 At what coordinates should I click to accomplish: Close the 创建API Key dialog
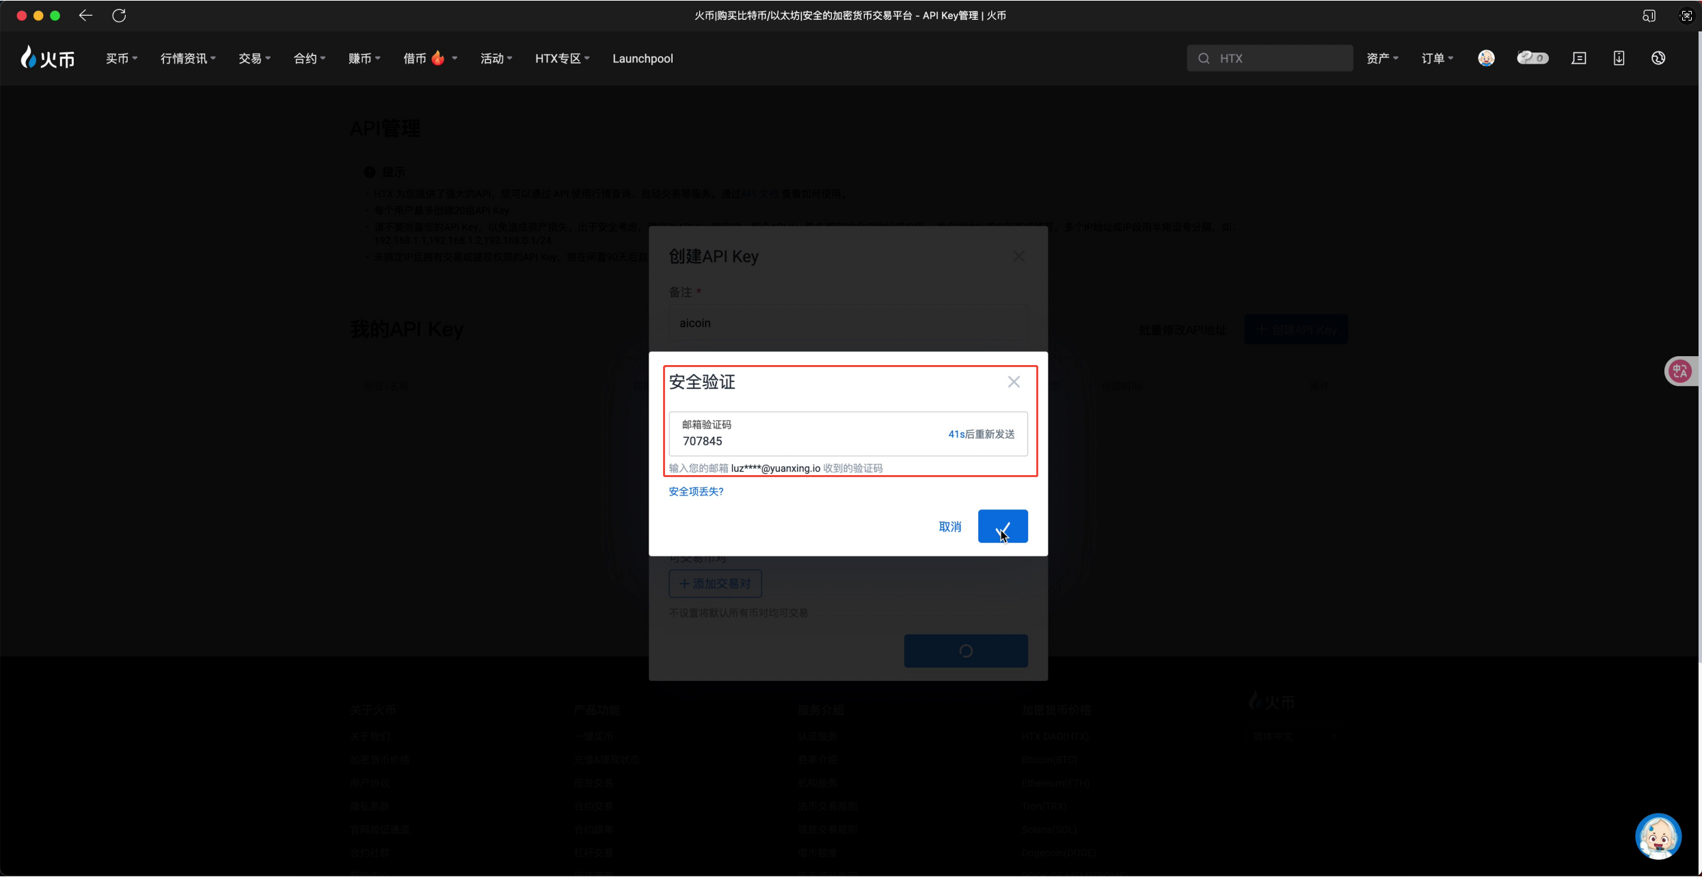tap(1018, 256)
